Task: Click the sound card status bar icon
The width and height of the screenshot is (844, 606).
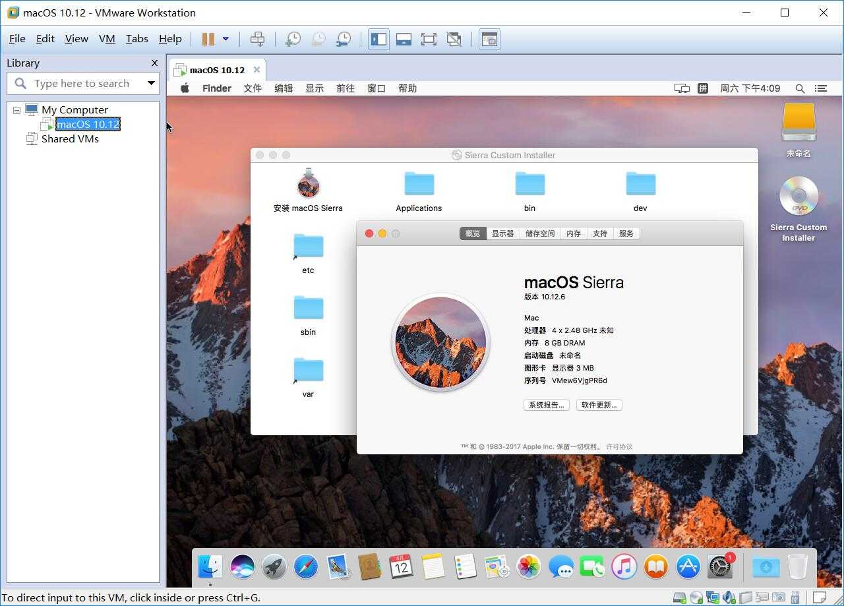Action: (729, 598)
